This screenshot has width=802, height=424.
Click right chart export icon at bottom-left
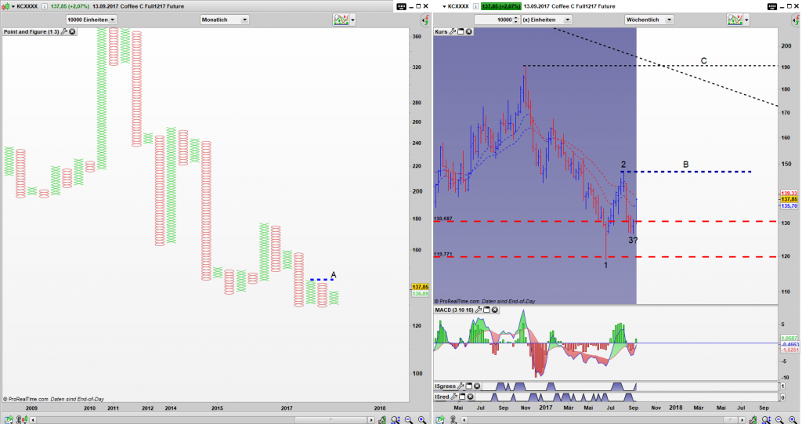coord(440,420)
